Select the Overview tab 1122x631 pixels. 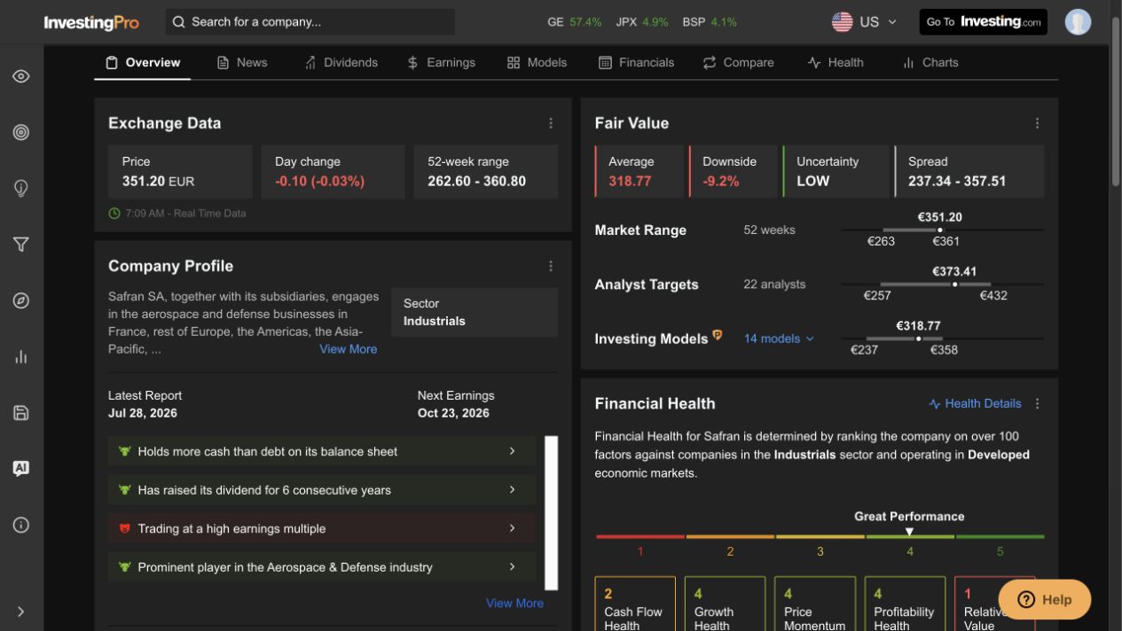click(142, 62)
